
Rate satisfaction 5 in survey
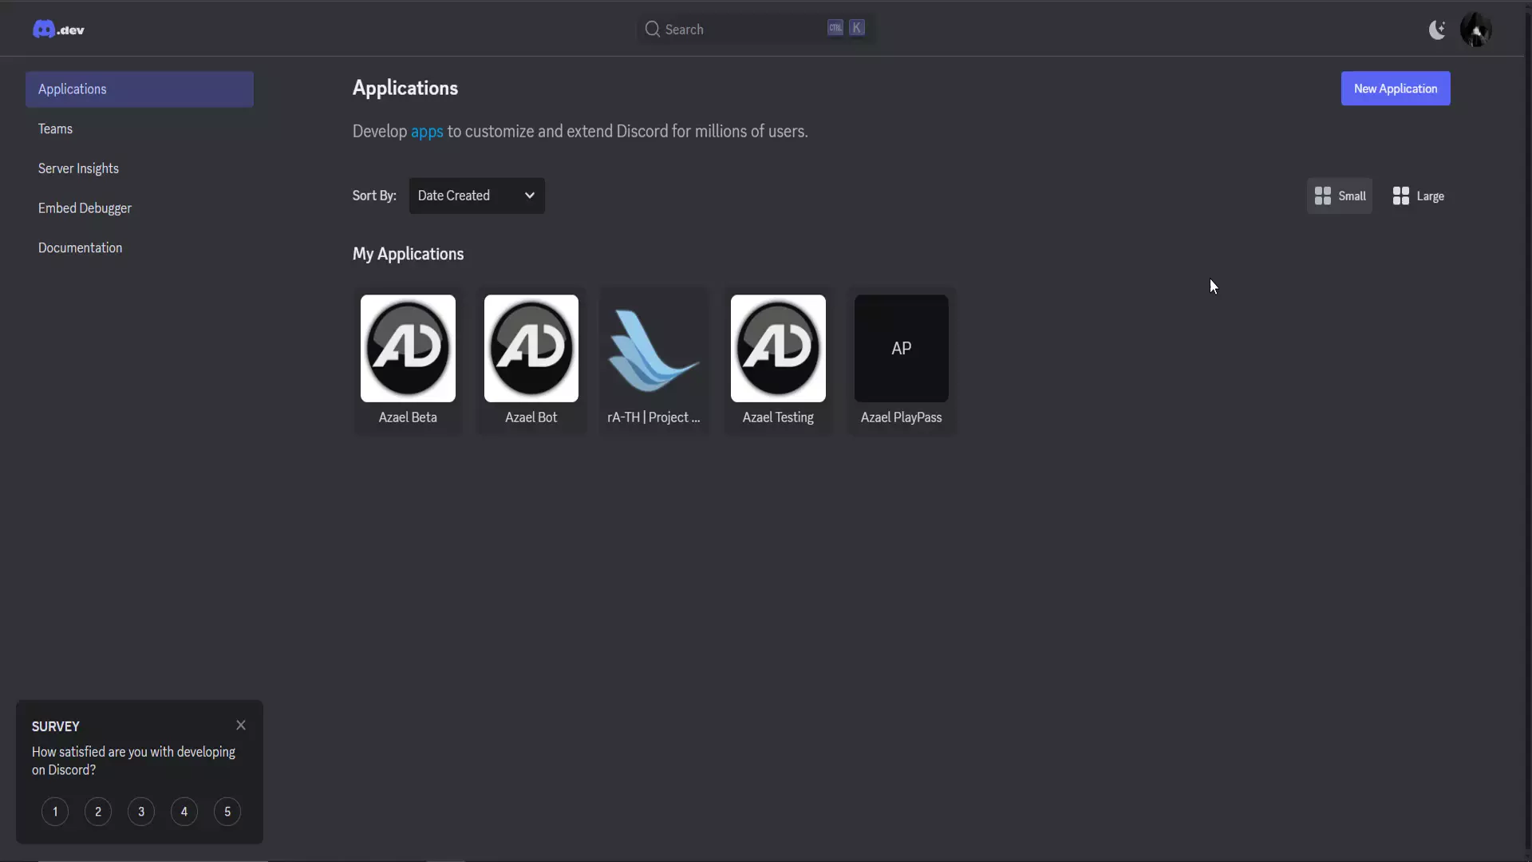227,812
